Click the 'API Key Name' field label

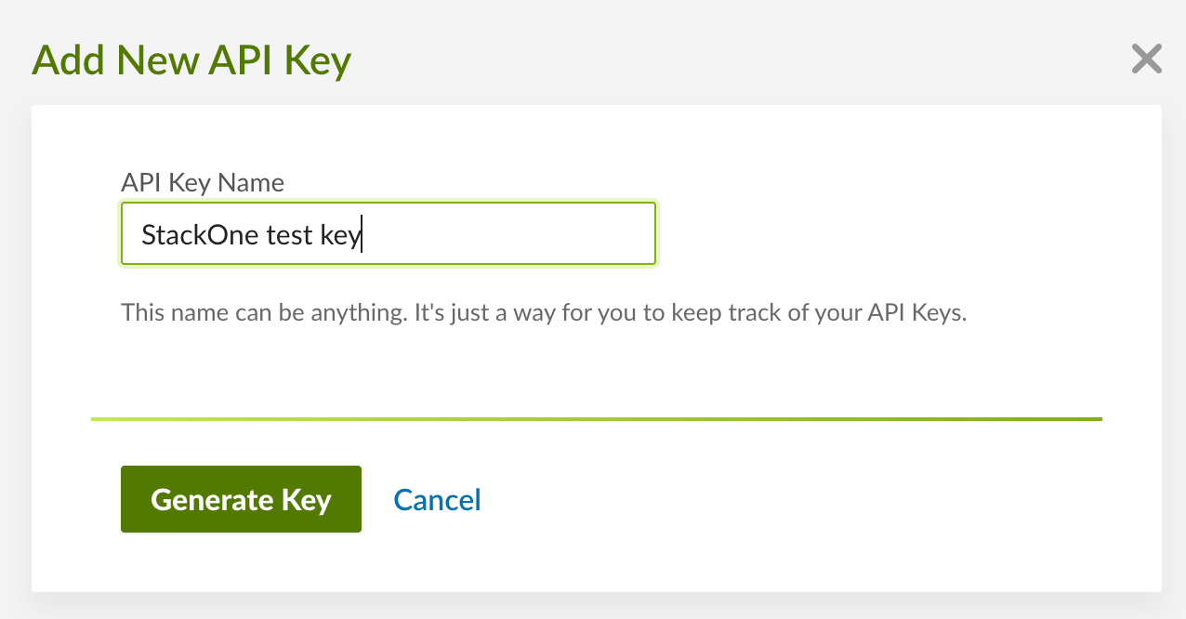[203, 182]
